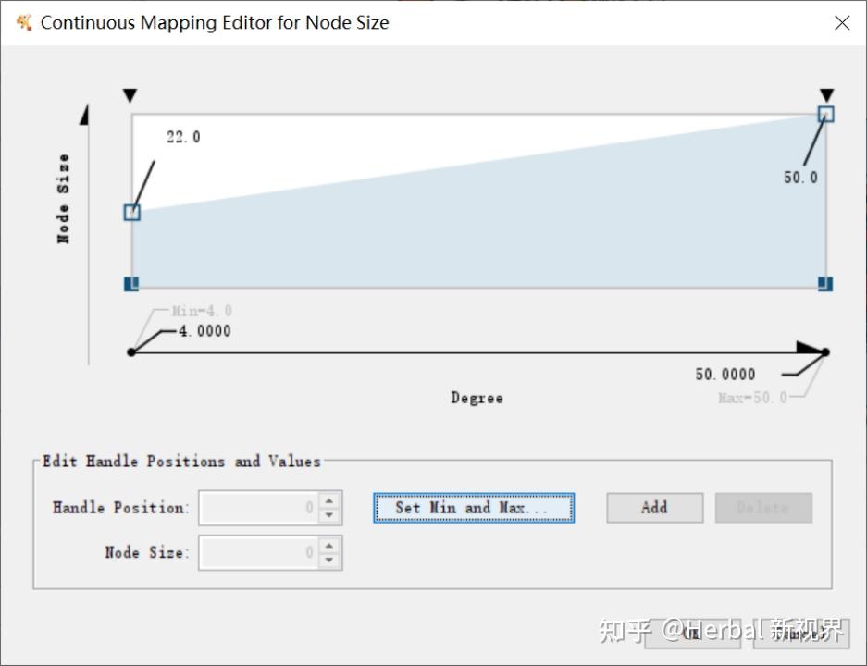
Task: Click the Degree axis maximum point at 50.0000
Action: coord(825,351)
